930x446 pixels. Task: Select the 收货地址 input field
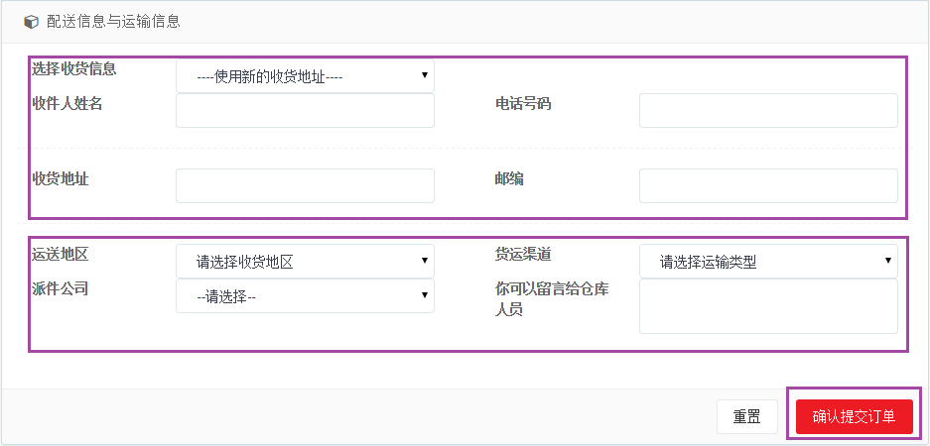pos(305,186)
